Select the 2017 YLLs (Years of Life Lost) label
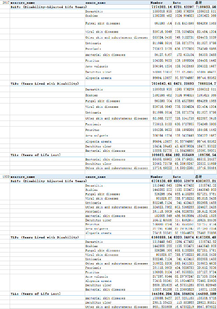This screenshot has height=309, width=217. click(x=35, y=155)
